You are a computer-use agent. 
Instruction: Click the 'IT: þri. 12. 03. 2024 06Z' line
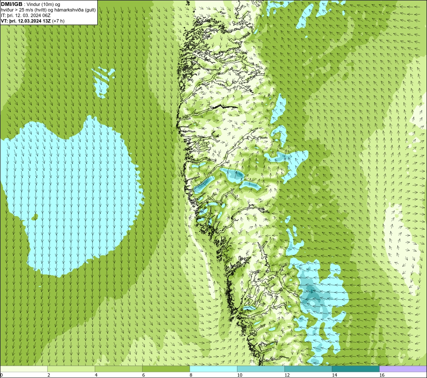click(26, 15)
